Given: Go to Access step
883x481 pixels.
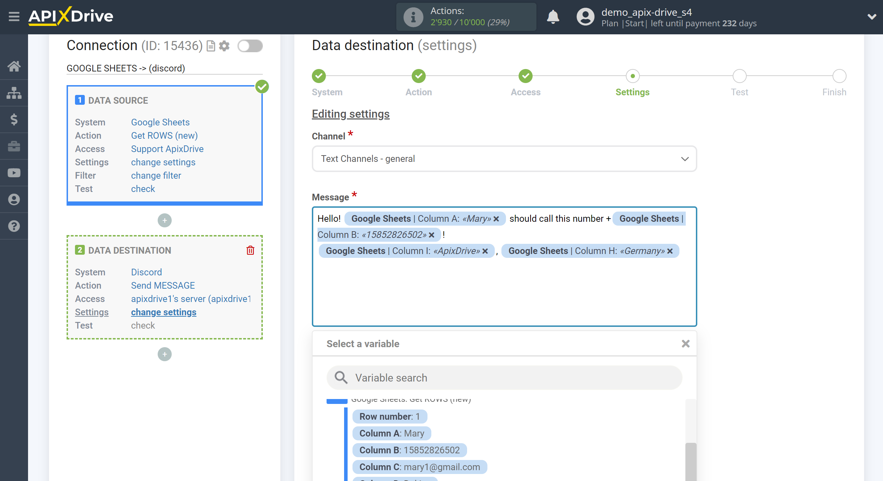Looking at the screenshot, I should pyautogui.click(x=526, y=76).
